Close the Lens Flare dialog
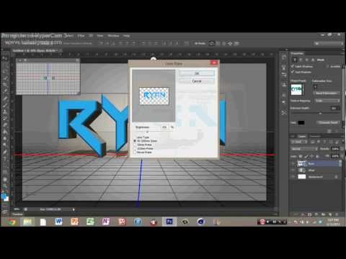This screenshot has width=346, height=259. (214, 63)
